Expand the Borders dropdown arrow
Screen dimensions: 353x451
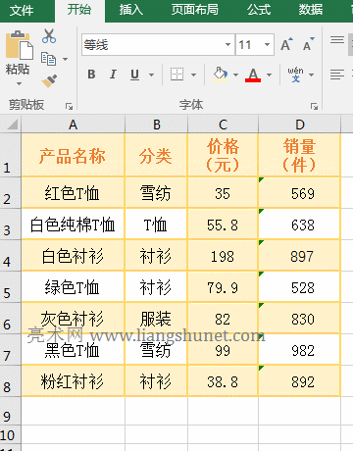(193, 75)
